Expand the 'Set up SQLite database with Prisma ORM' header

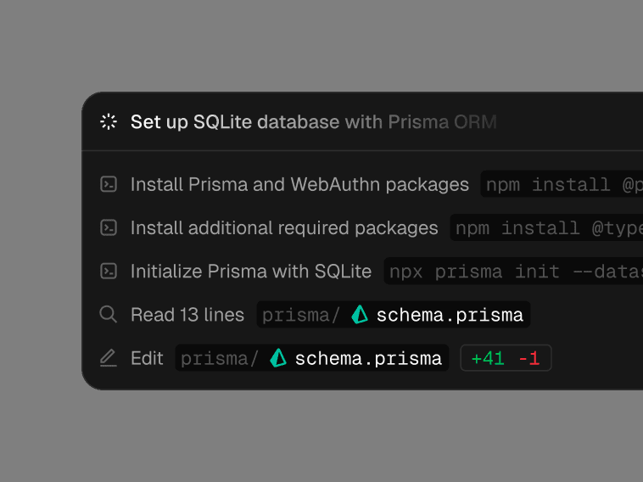pyautogui.click(x=313, y=122)
